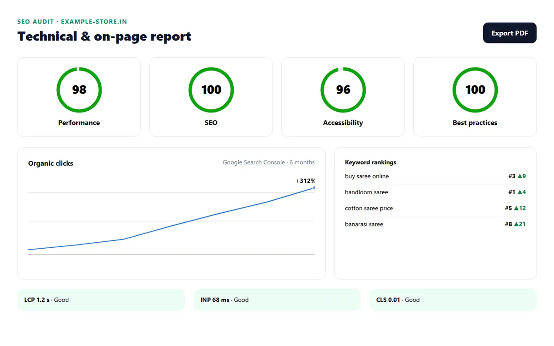Click the +312% growth label

(x=305, y=181)
